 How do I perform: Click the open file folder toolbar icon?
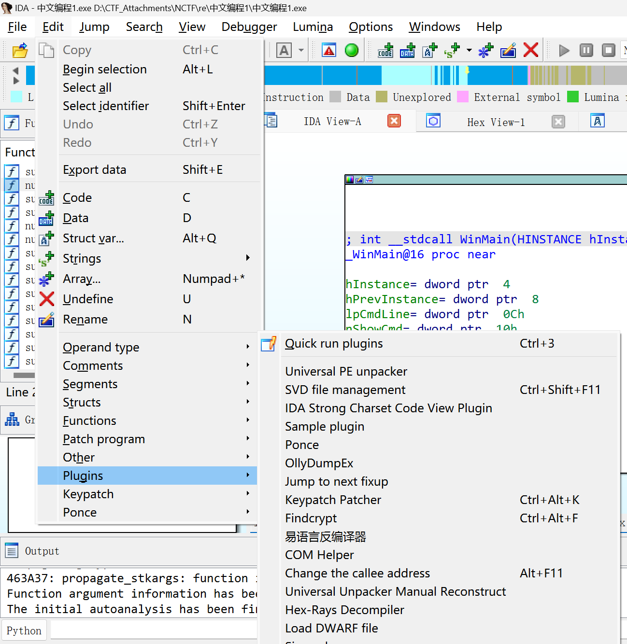20,50
